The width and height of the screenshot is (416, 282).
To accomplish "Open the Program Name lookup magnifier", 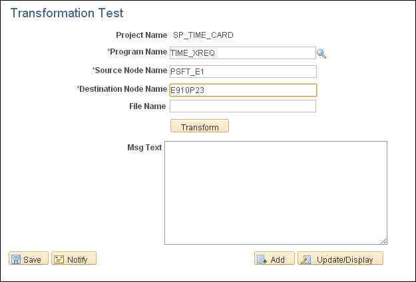I will click(321, 54).
